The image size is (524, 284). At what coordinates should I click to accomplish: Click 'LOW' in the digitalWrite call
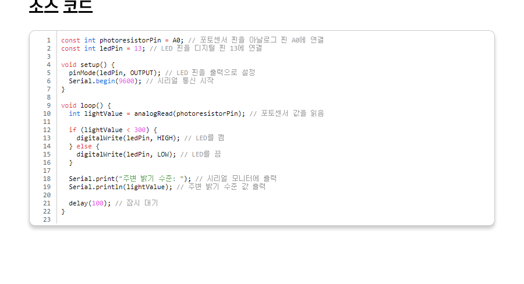[x=164, y=154]
